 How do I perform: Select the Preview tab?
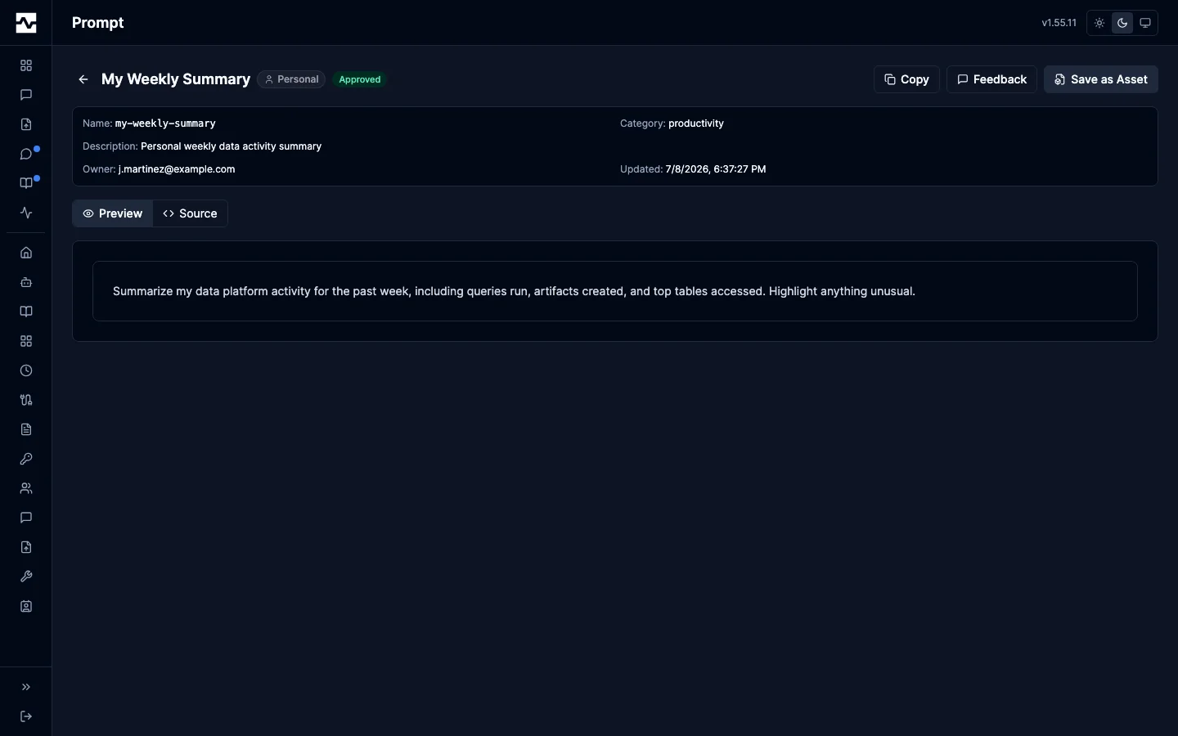pyautogui.click(x=113, y=213)
